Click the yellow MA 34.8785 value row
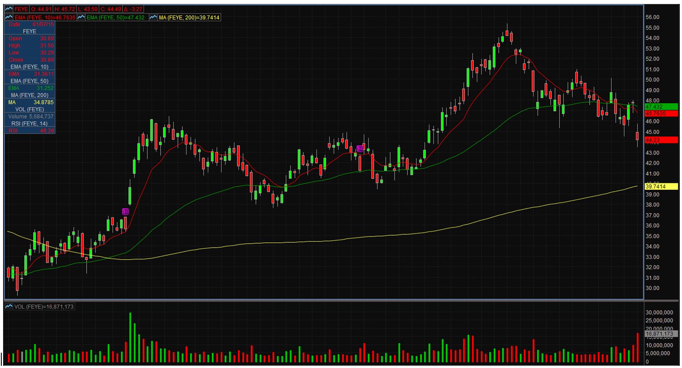 (30, 102)
